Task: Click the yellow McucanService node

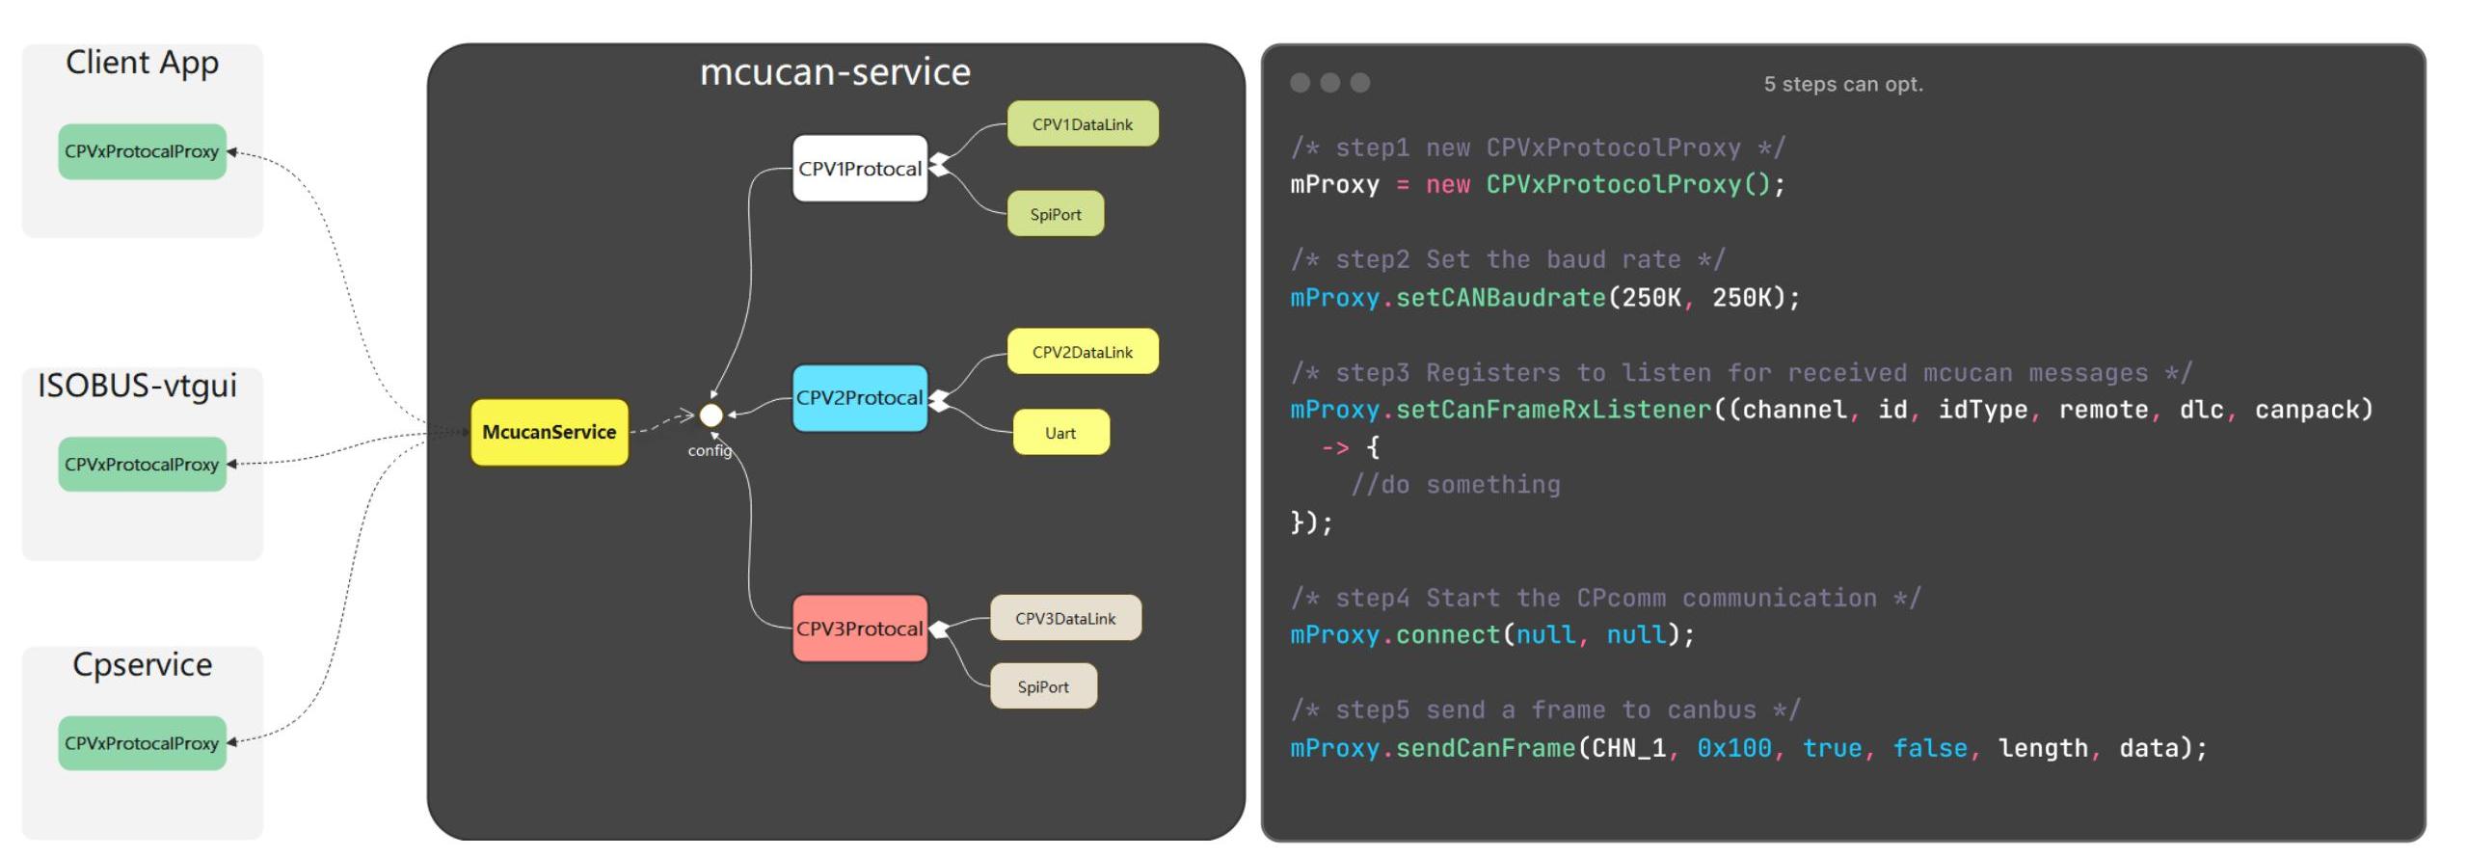Action: (x=550, y=432)
